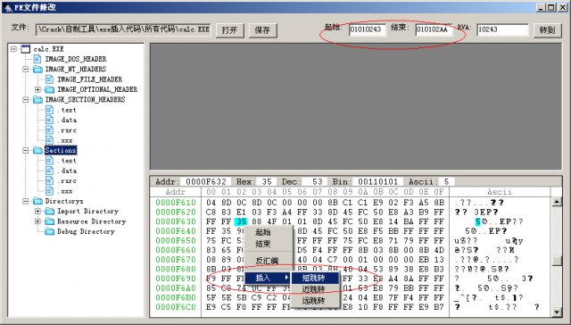Viewport: 571px width, 325px height.
Task: Click the IMAGE_NT_HEADERS folder icon
Action: tap(37, 70)
